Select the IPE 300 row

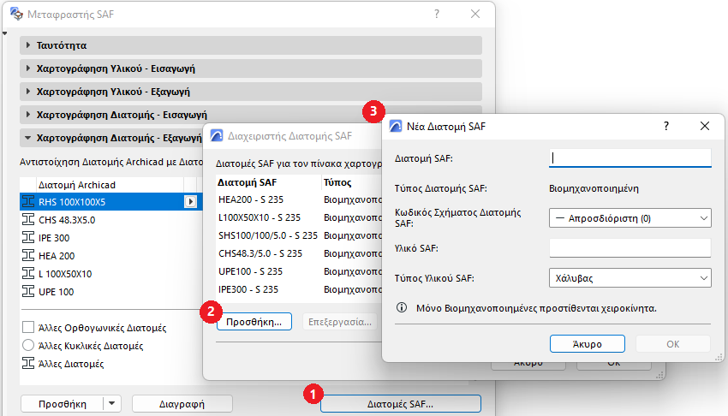point(111,238)
